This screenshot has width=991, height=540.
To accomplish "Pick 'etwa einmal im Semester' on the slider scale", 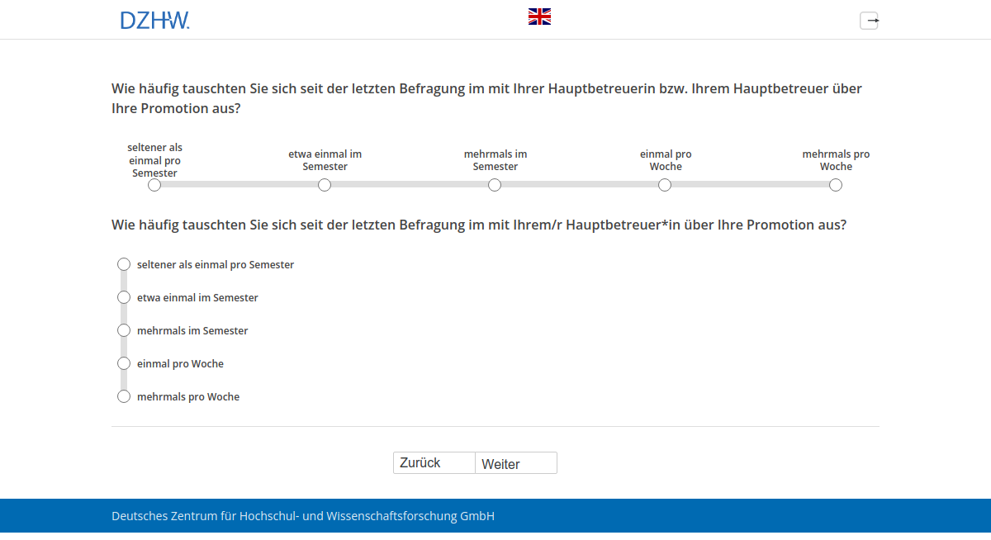I will tap(325, 185).
